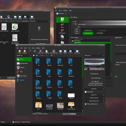Open the Overview dropdown arrow in System Settings

(x=66, y=14)
